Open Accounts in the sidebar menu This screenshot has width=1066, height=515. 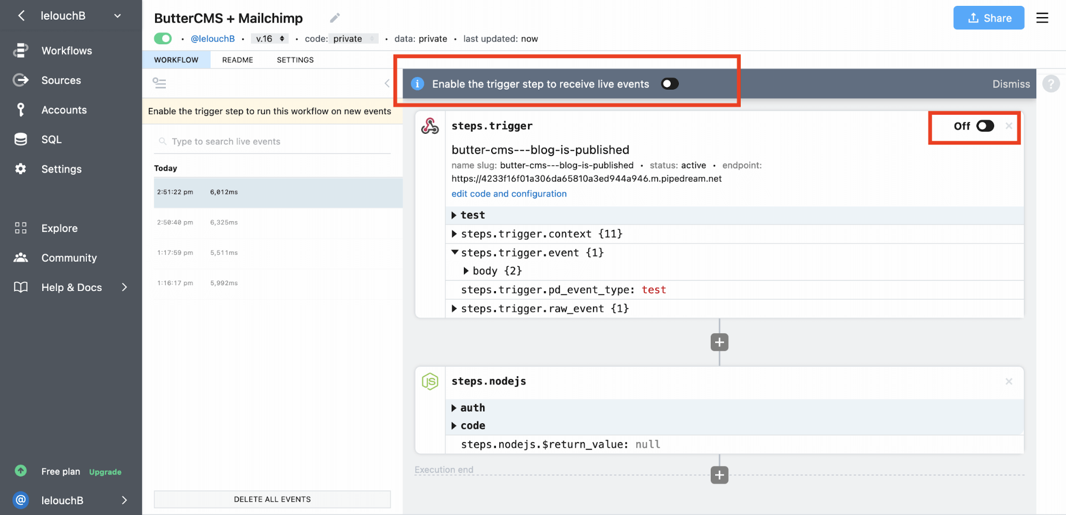point(64,110)
